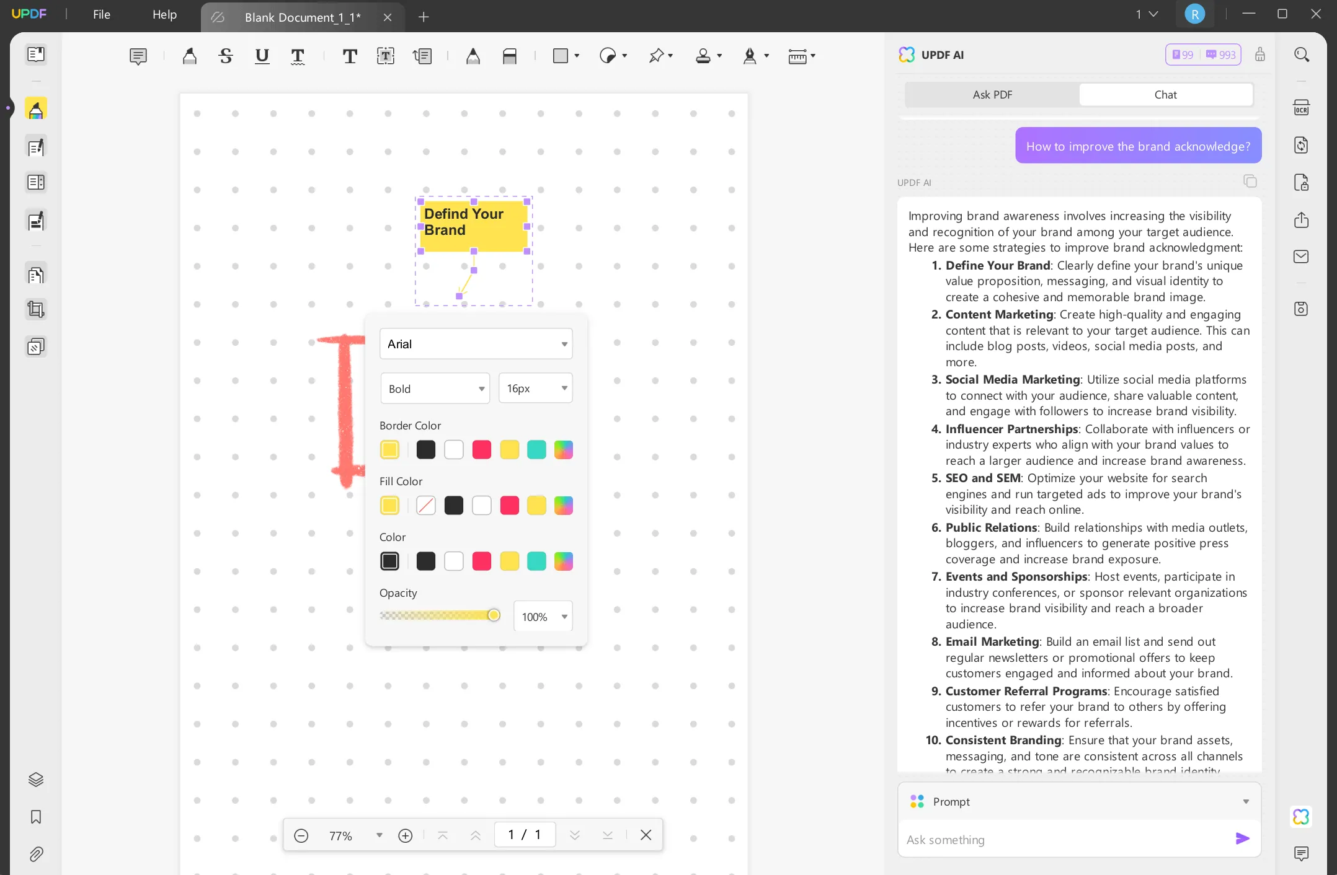The width and height of the screenshot is (1337, 875).
Task: Click the layers icon in left sidebar
Action: [x=36, y=779]
